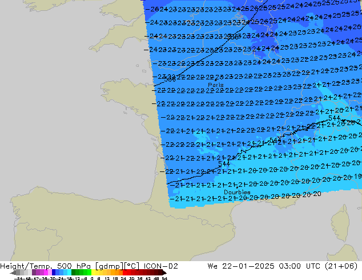This screenshot has width=362, height=280.
Task: Pick the bright red legend swatch at 24
Action: [x=124, y=273]
